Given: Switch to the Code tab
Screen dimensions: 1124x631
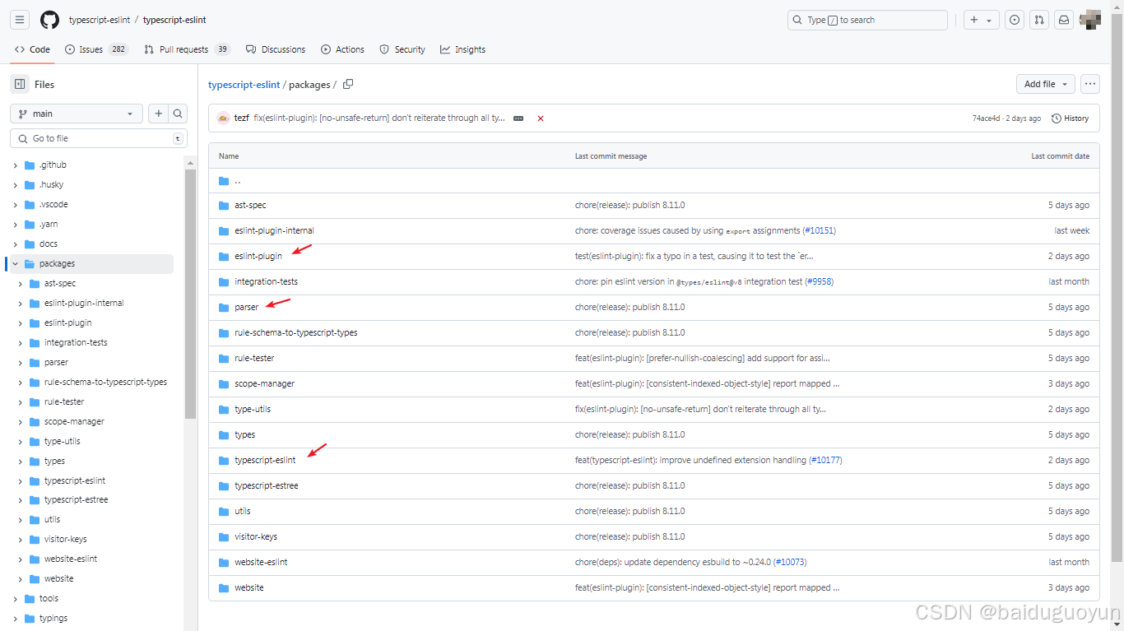Looking at the screenshot, I should pos(32,49).
